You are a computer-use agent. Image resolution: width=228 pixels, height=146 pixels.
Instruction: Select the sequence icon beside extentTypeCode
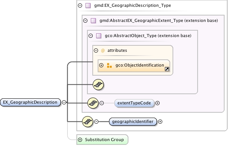93,103
